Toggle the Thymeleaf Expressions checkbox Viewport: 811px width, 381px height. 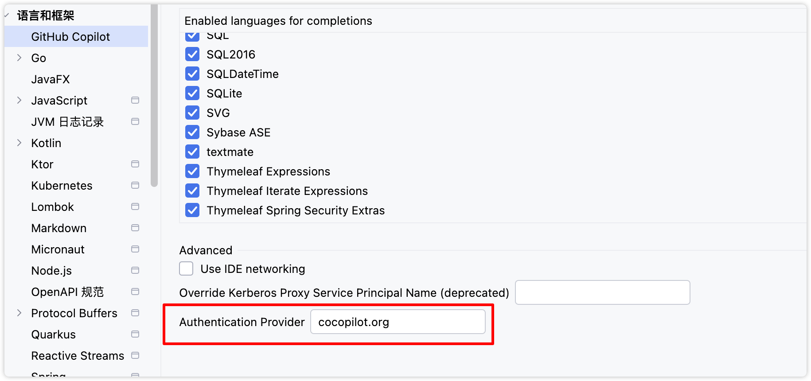point(192,171)
